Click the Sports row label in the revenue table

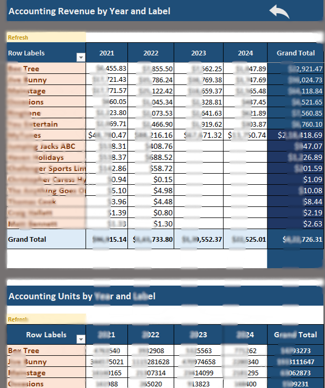(47, 168)
